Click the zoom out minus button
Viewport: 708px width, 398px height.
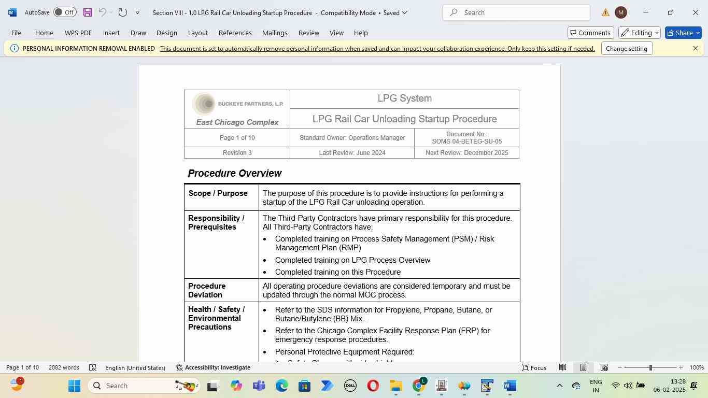[619, 367]
